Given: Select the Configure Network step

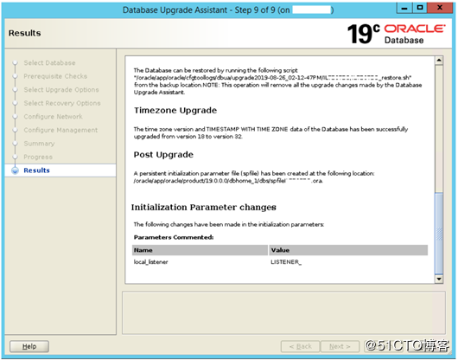Looking at the screenshot, I should 53,117.
